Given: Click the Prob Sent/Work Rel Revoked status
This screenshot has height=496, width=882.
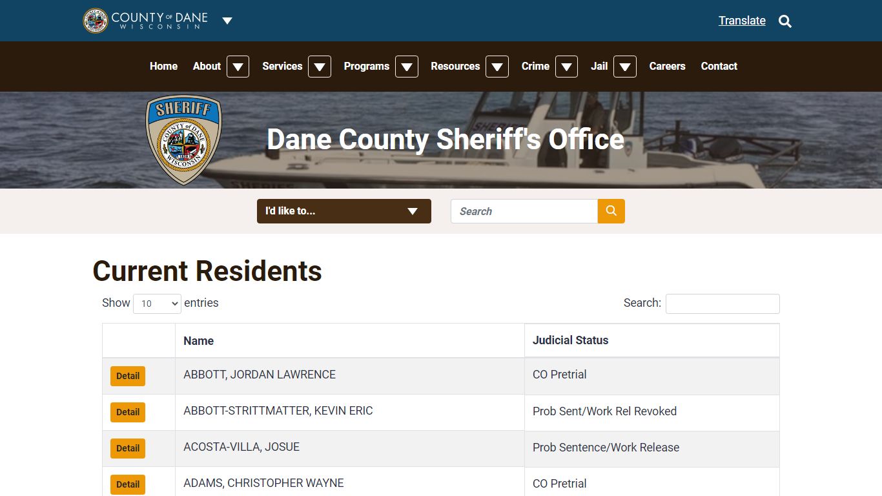Looking at the screenshot, I should click(x=604, y=411).
